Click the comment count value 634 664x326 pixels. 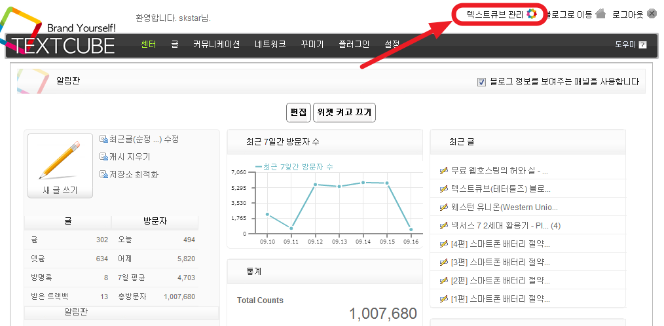coord(102,259)
